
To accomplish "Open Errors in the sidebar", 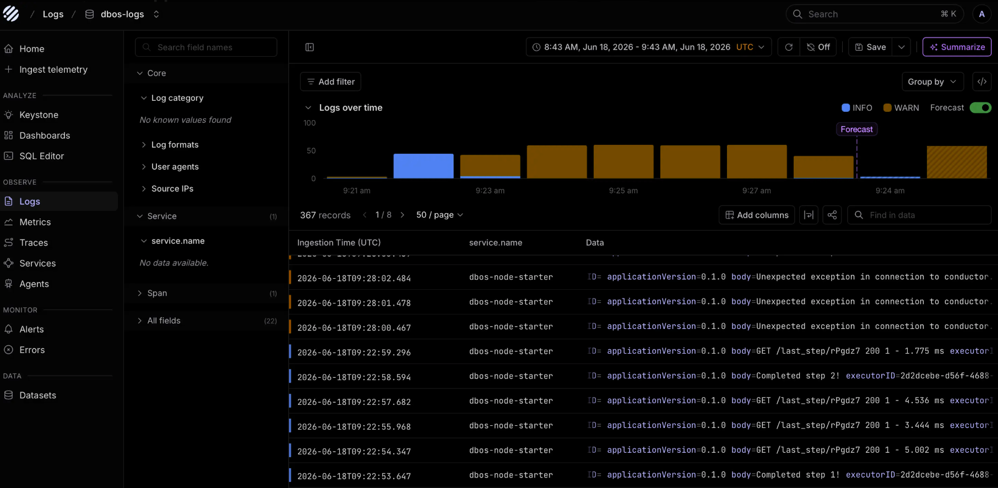I will tap(32, 350).
